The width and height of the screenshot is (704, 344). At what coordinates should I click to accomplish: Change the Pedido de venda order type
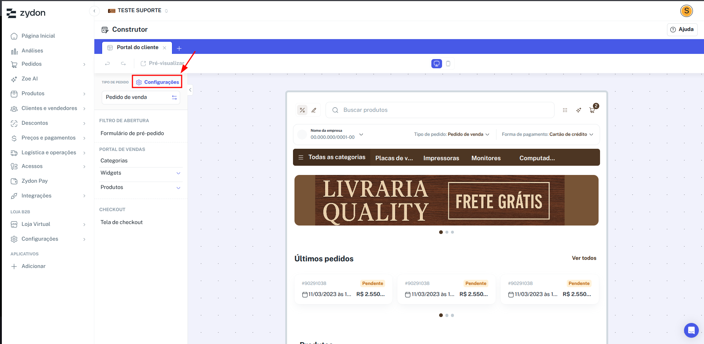click(x=141, y=97)
